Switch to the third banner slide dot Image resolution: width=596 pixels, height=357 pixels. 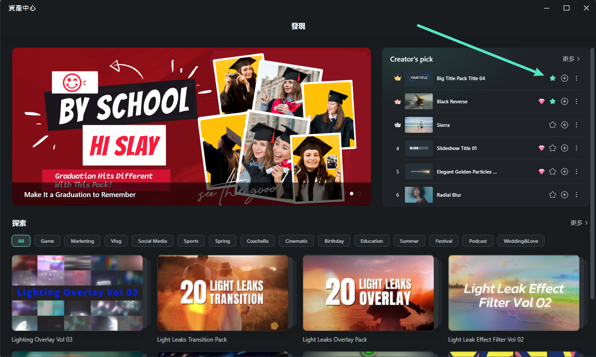(x=359, y=193)
